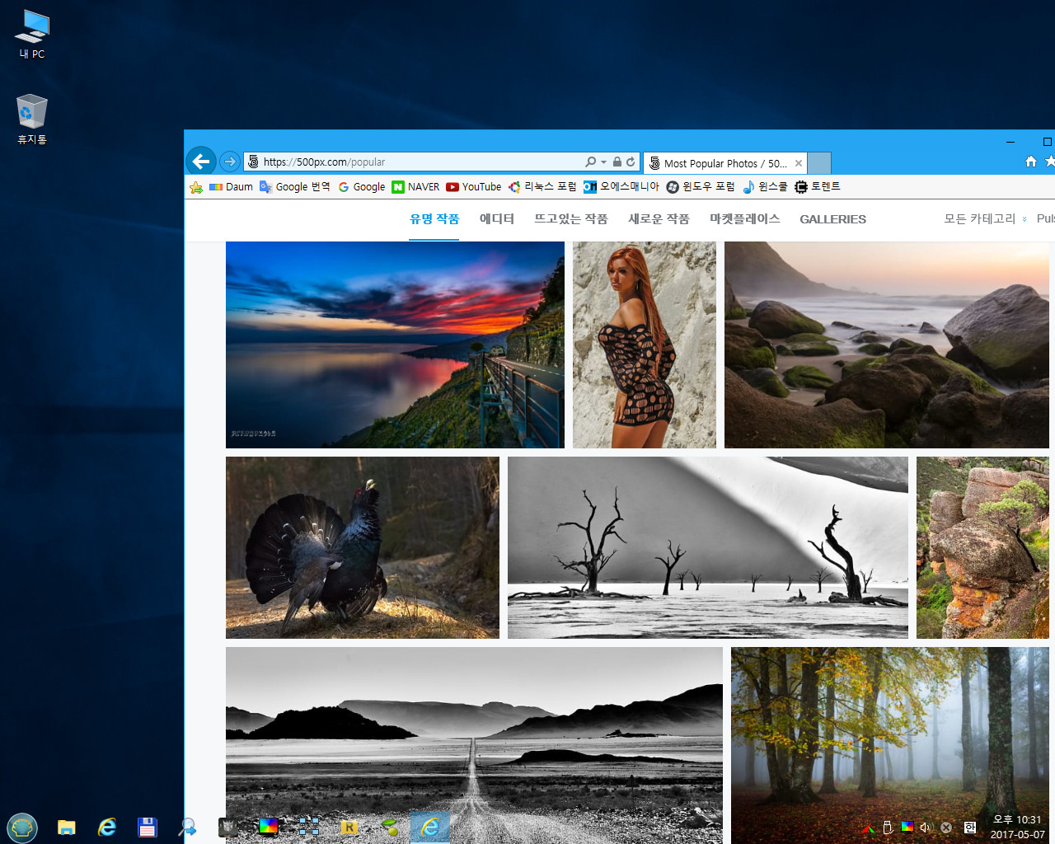Go back with the browser back arrow

point(201,162)
